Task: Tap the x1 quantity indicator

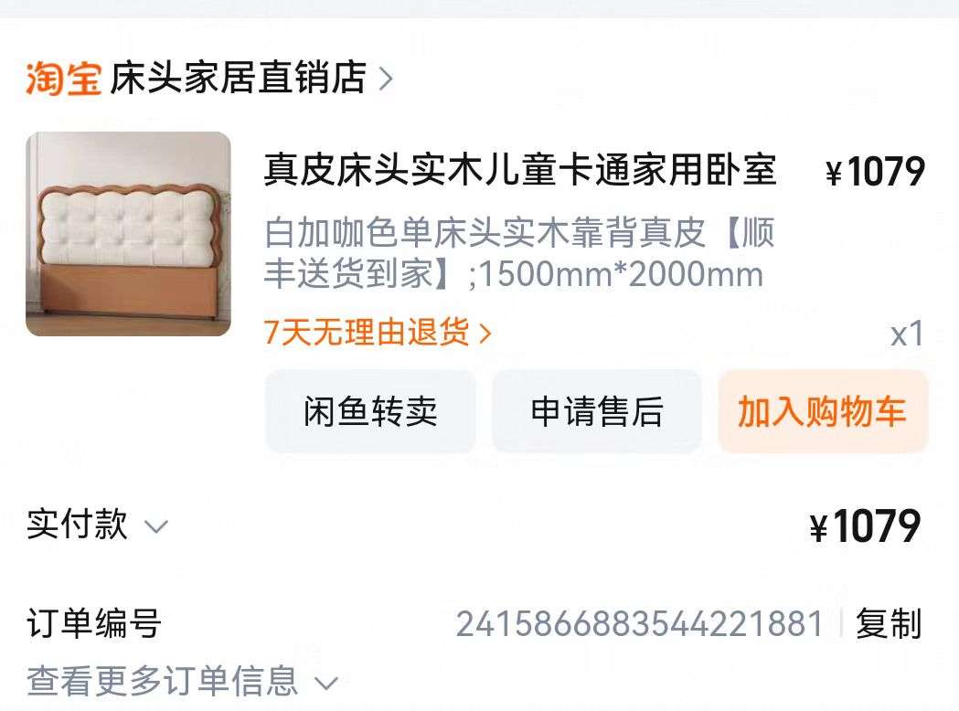Action: click(907, 334)
